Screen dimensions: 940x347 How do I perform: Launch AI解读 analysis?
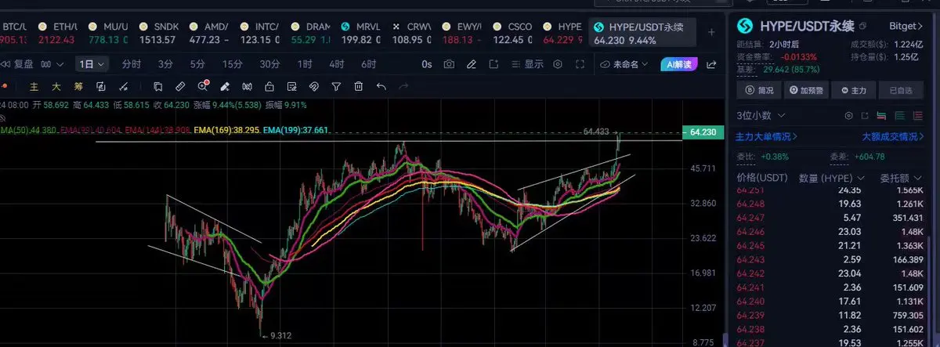(x=678, y=64)
